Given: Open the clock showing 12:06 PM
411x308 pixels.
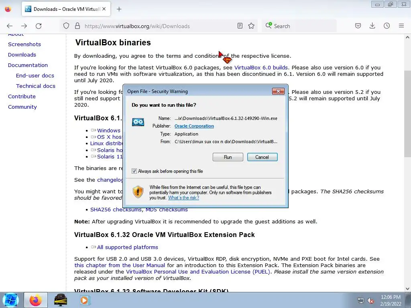Looking at the screenshot, I should tap(391, 300).
